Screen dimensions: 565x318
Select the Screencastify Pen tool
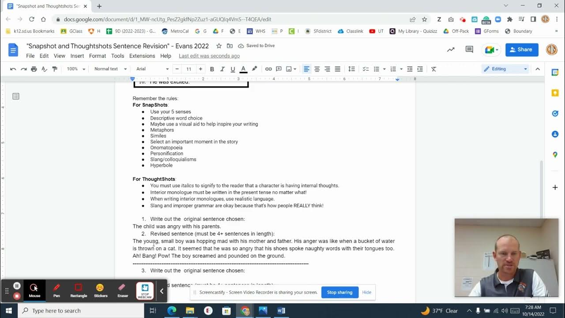click(56, 291)
